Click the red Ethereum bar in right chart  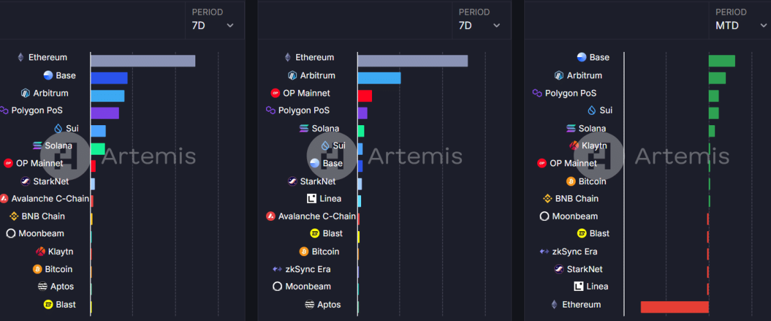coord(674,307)
